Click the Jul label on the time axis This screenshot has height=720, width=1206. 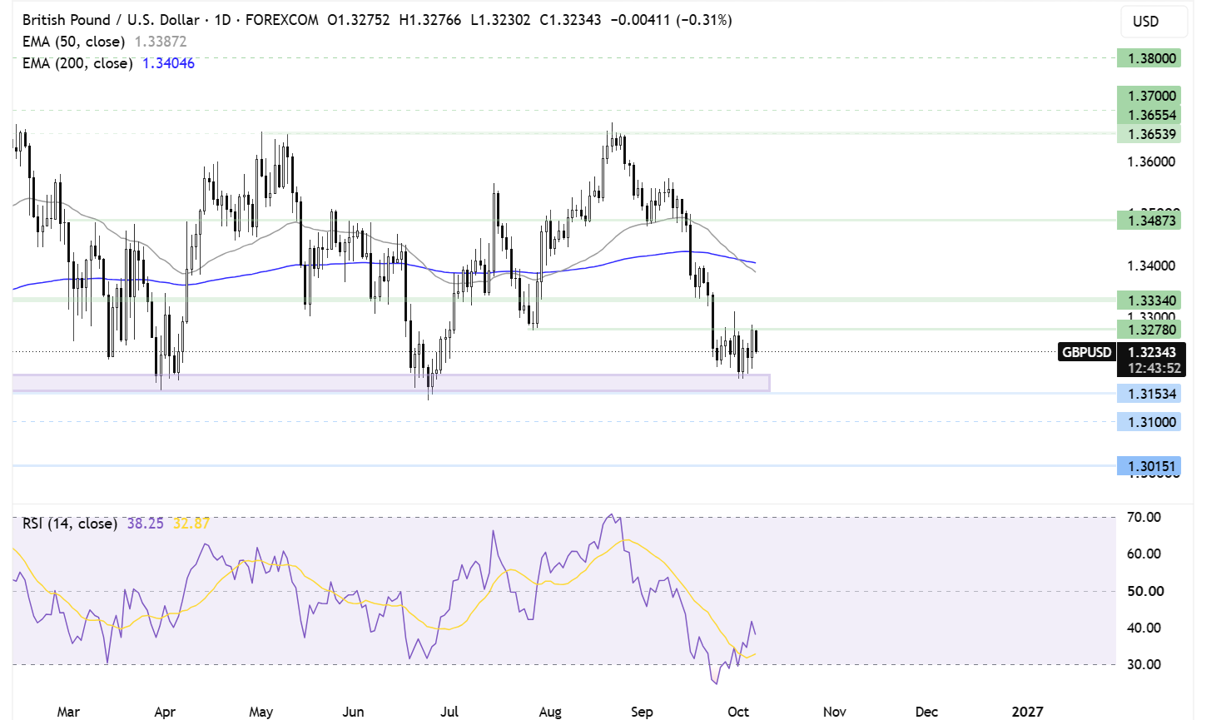pyautogui.click(x=449, y=712)
